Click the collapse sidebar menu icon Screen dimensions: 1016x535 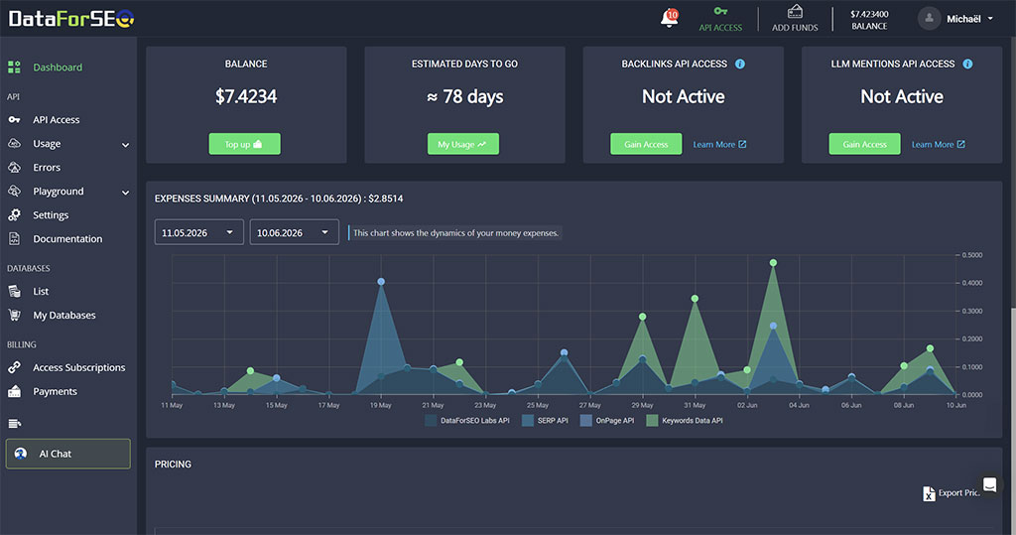[14, 424]
